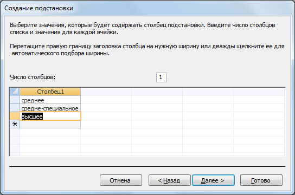
Task: Focus the Число столбцов input field
Action: pyautogui.click(x=162, y=77)
